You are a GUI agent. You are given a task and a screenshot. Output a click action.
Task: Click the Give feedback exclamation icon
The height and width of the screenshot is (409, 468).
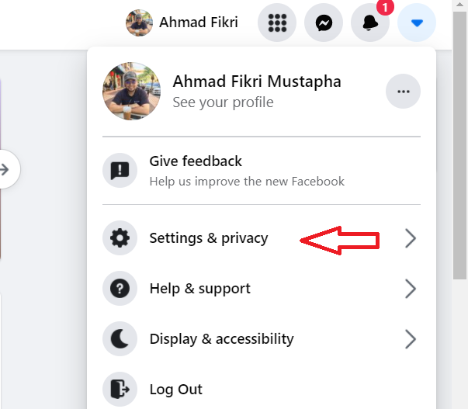[x=120, y=171]
